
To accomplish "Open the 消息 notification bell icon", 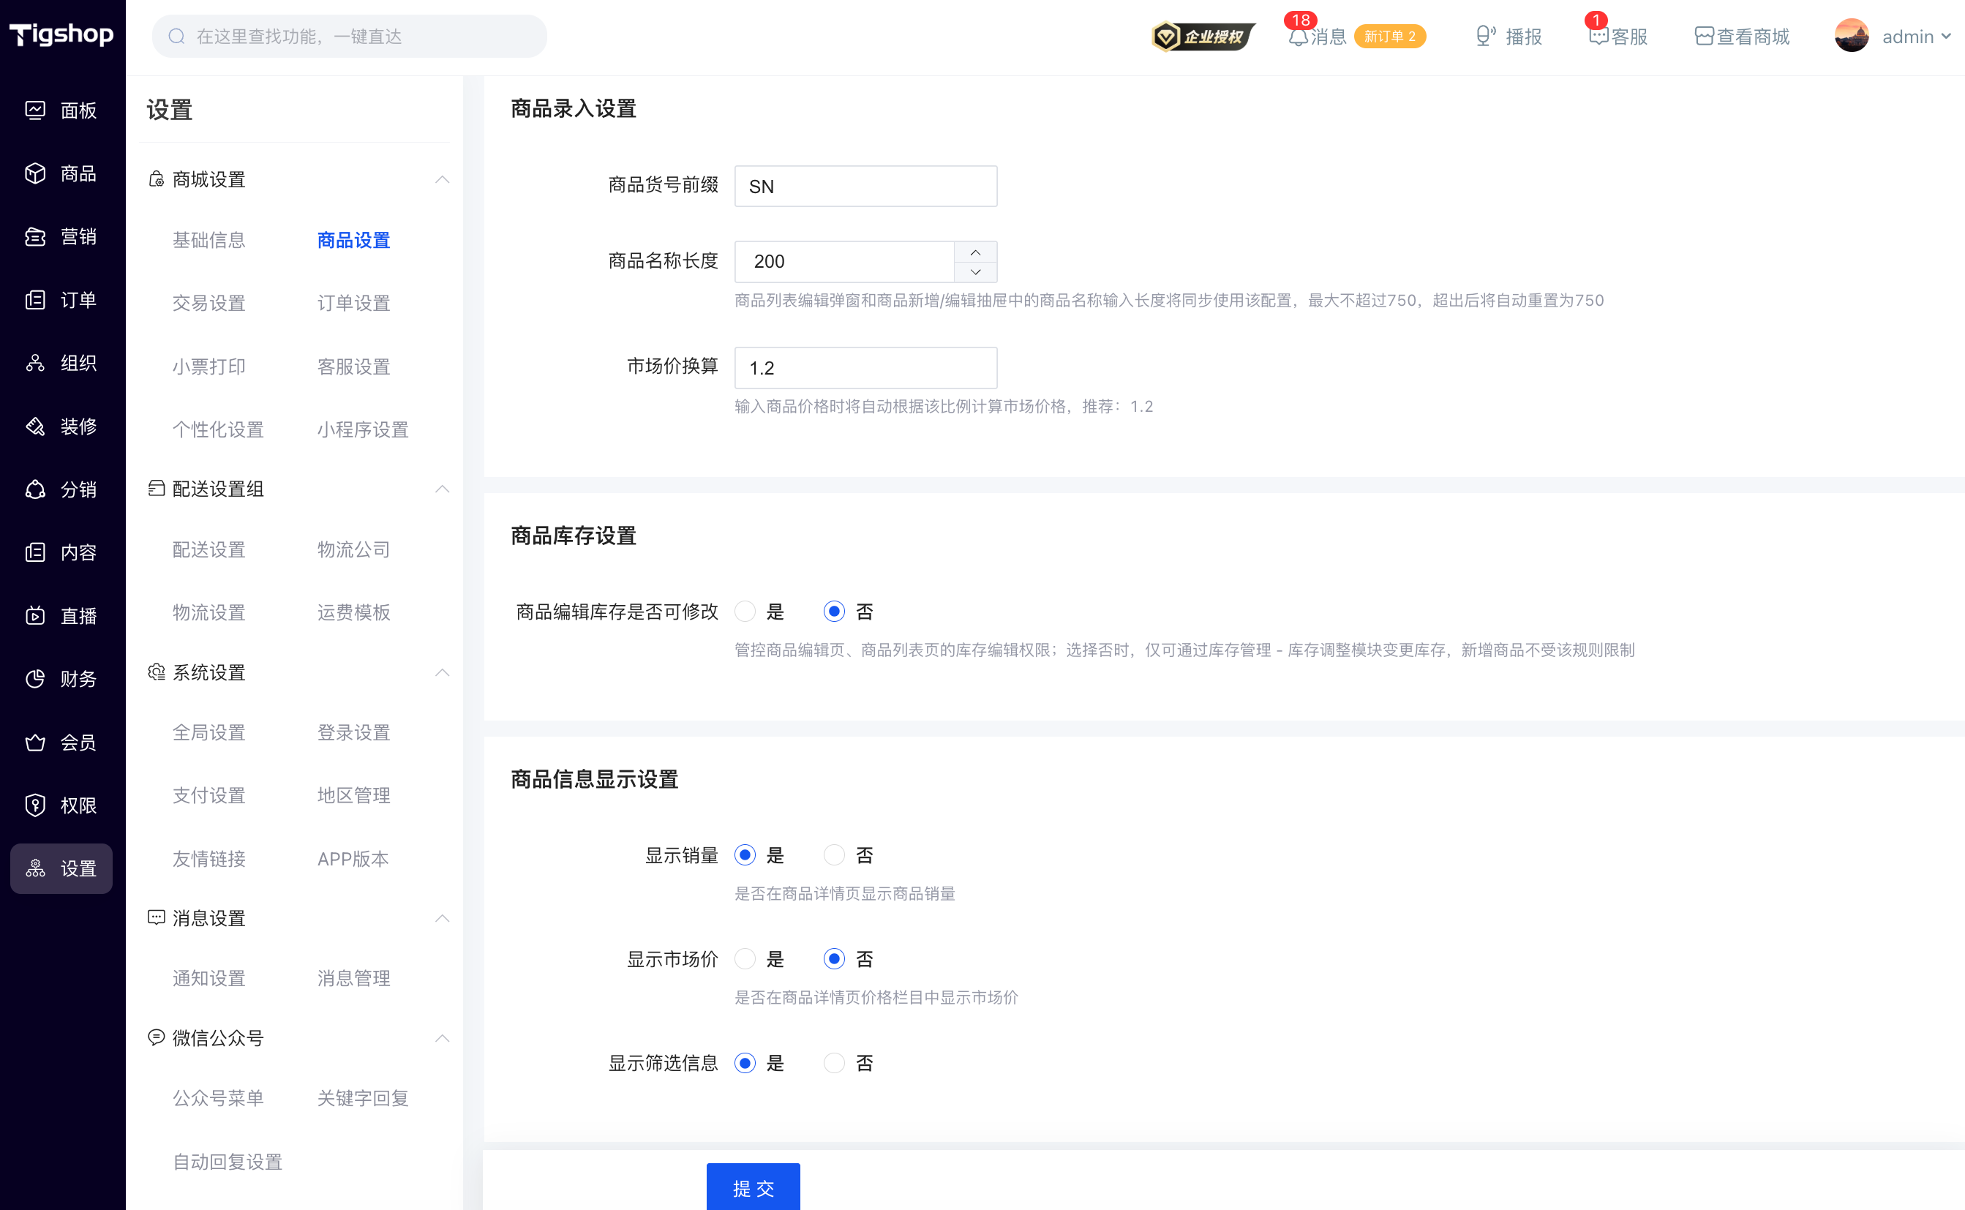I will [x=1298, y=37].
